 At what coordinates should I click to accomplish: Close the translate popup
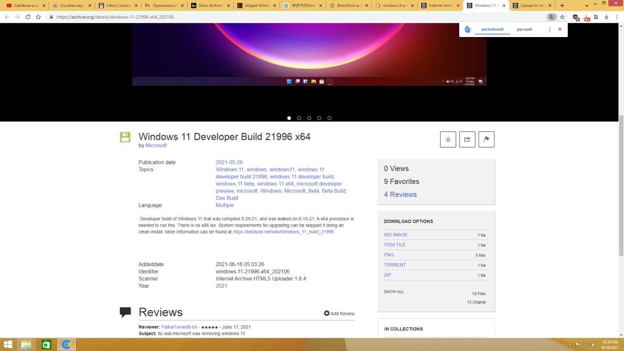pos(560,29)
